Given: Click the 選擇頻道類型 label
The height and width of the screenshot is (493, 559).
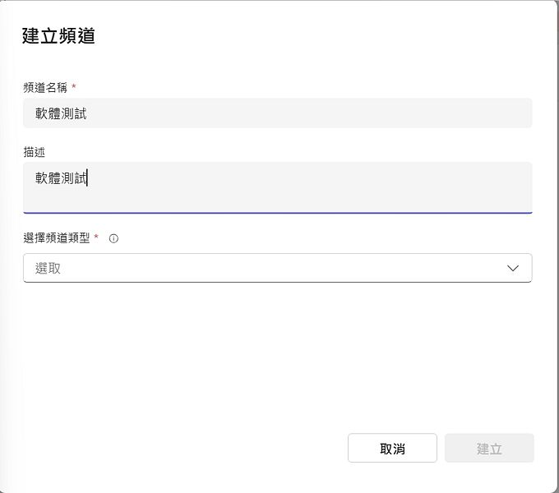Looking at the screenshot, I should (57, 238).
